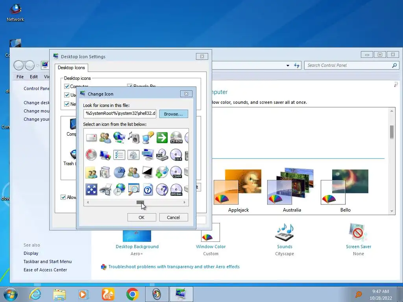
Task: Select the software box with disc icon
Action: coord(105,172)
